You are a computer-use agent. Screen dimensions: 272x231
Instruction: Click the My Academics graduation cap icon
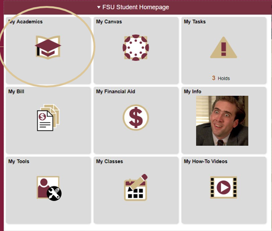point(48,47)
